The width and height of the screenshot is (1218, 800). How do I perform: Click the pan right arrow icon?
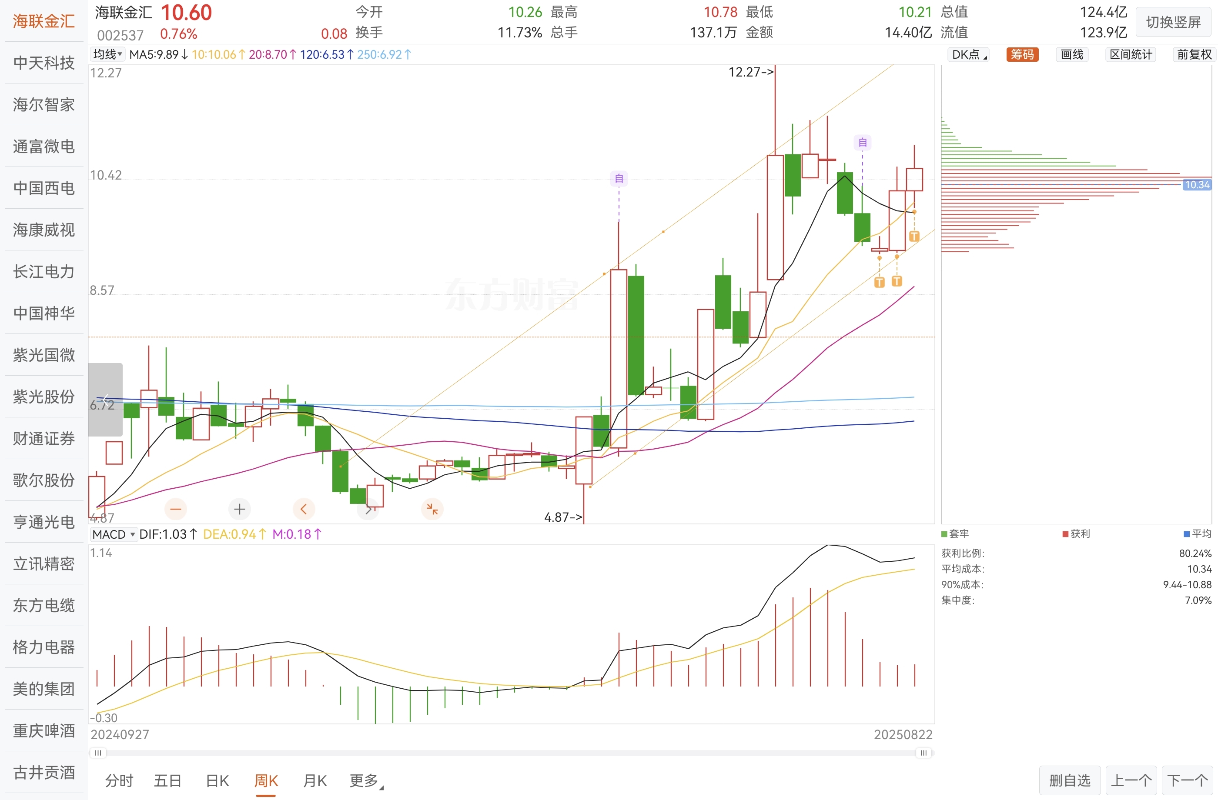(x=368, y=510)
